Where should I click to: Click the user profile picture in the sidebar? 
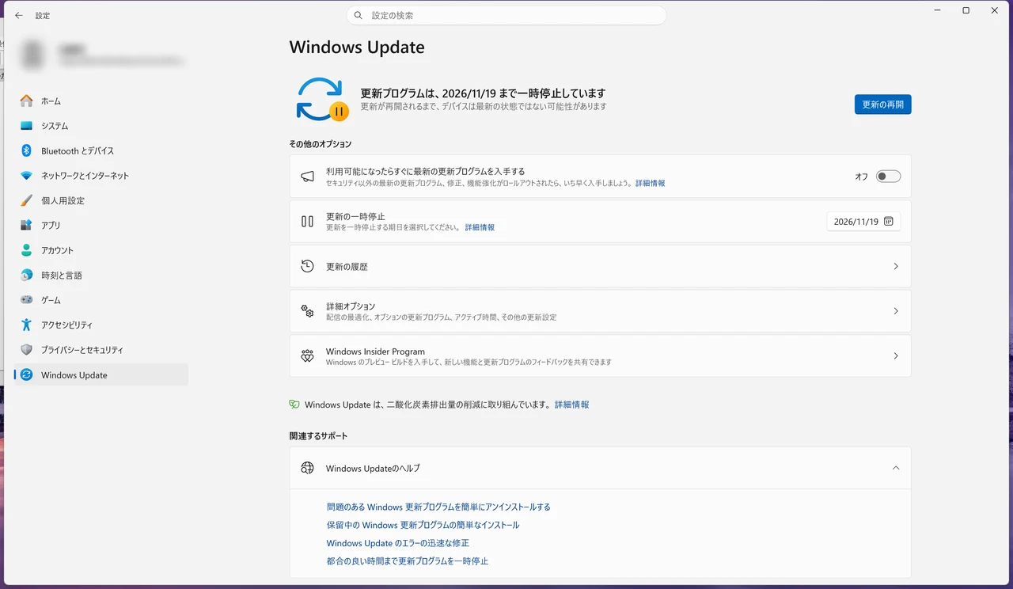[x=33, y=55]
